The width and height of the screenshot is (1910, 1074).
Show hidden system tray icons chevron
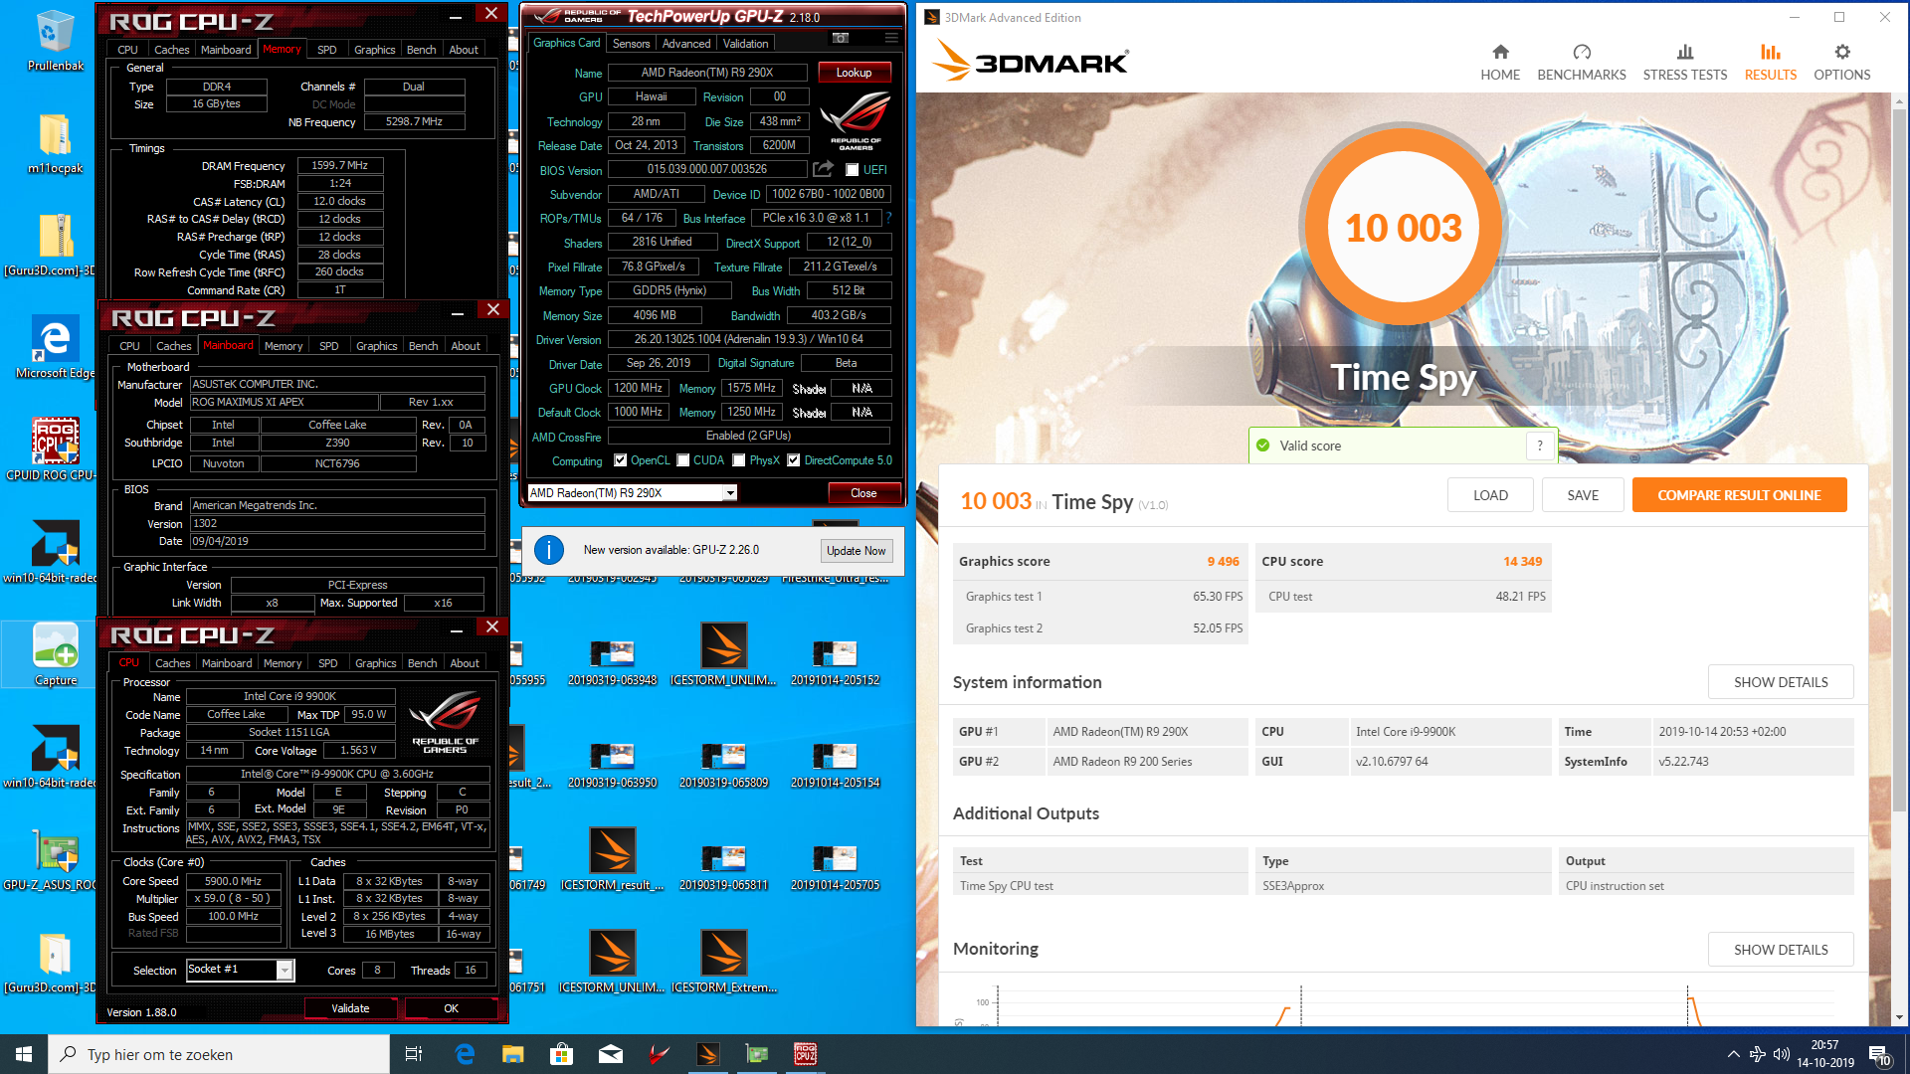(x=1734, y=1054)
